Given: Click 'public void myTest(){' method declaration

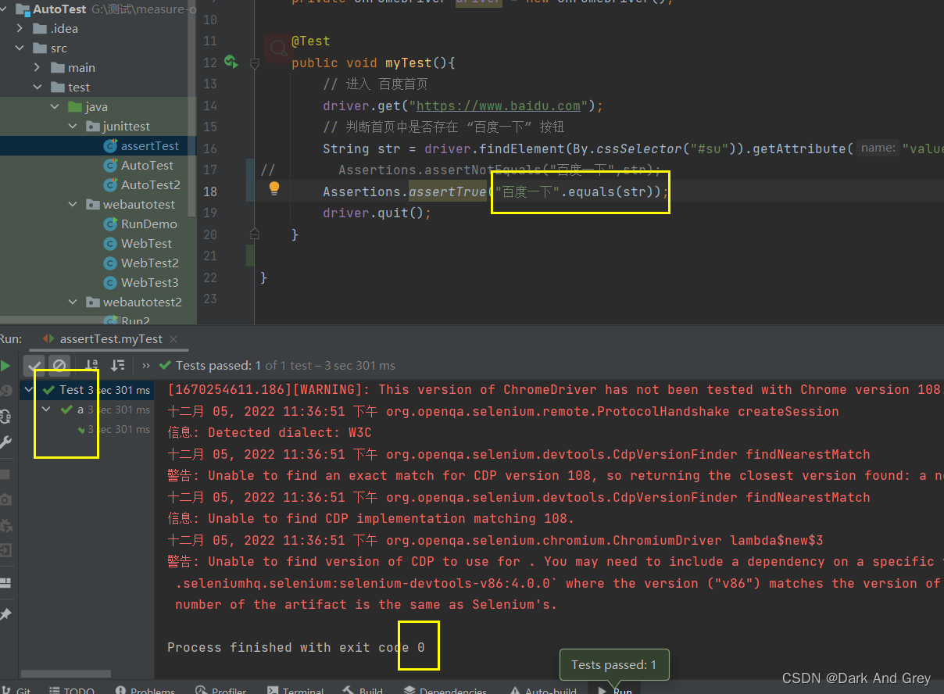Looking at the screenshot, I should coord(374,63).
